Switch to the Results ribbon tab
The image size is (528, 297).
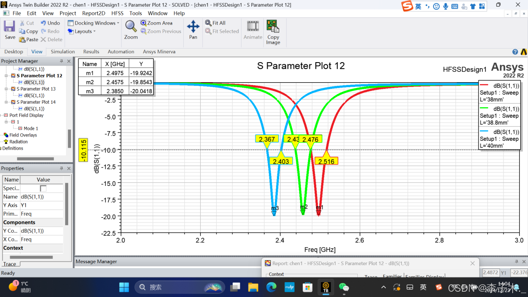91,52
